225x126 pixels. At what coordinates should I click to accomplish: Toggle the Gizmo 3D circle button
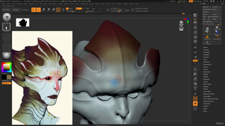tap(58, 10)
